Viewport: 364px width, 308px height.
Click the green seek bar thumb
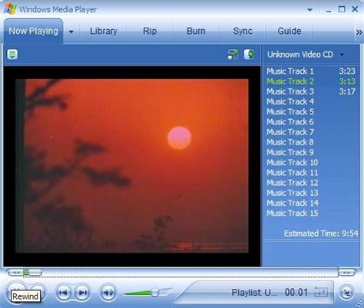[26, 273]
